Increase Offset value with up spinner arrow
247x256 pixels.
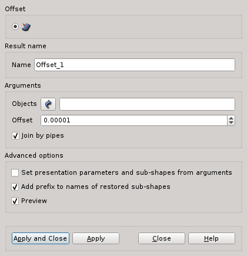[x=231, y=118]
